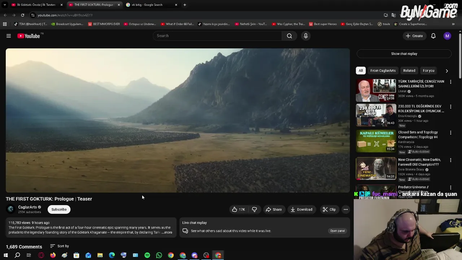The width and height of the screenshot is (462, 260).
Task: Open the Windows Start menu
Action: pyautogui.click(x=5, y=255)
